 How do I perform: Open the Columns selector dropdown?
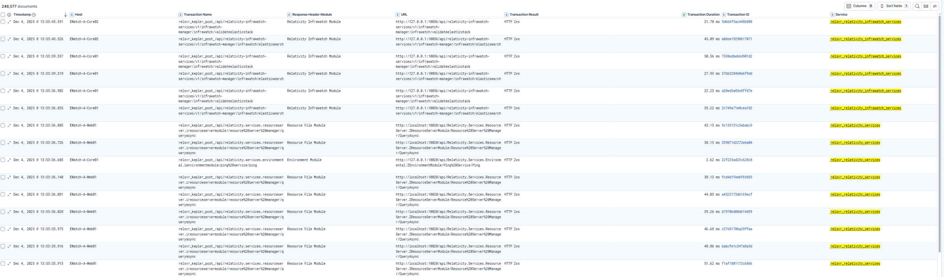point(860,6)
